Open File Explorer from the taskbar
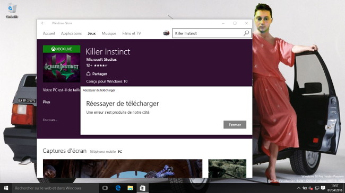Screen dimensions: 345x193 [x=130, y=188]
